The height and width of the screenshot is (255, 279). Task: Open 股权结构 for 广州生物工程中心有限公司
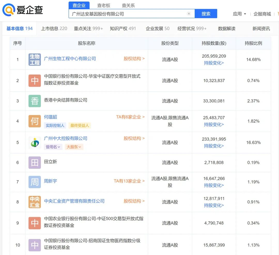pos(134,59)
